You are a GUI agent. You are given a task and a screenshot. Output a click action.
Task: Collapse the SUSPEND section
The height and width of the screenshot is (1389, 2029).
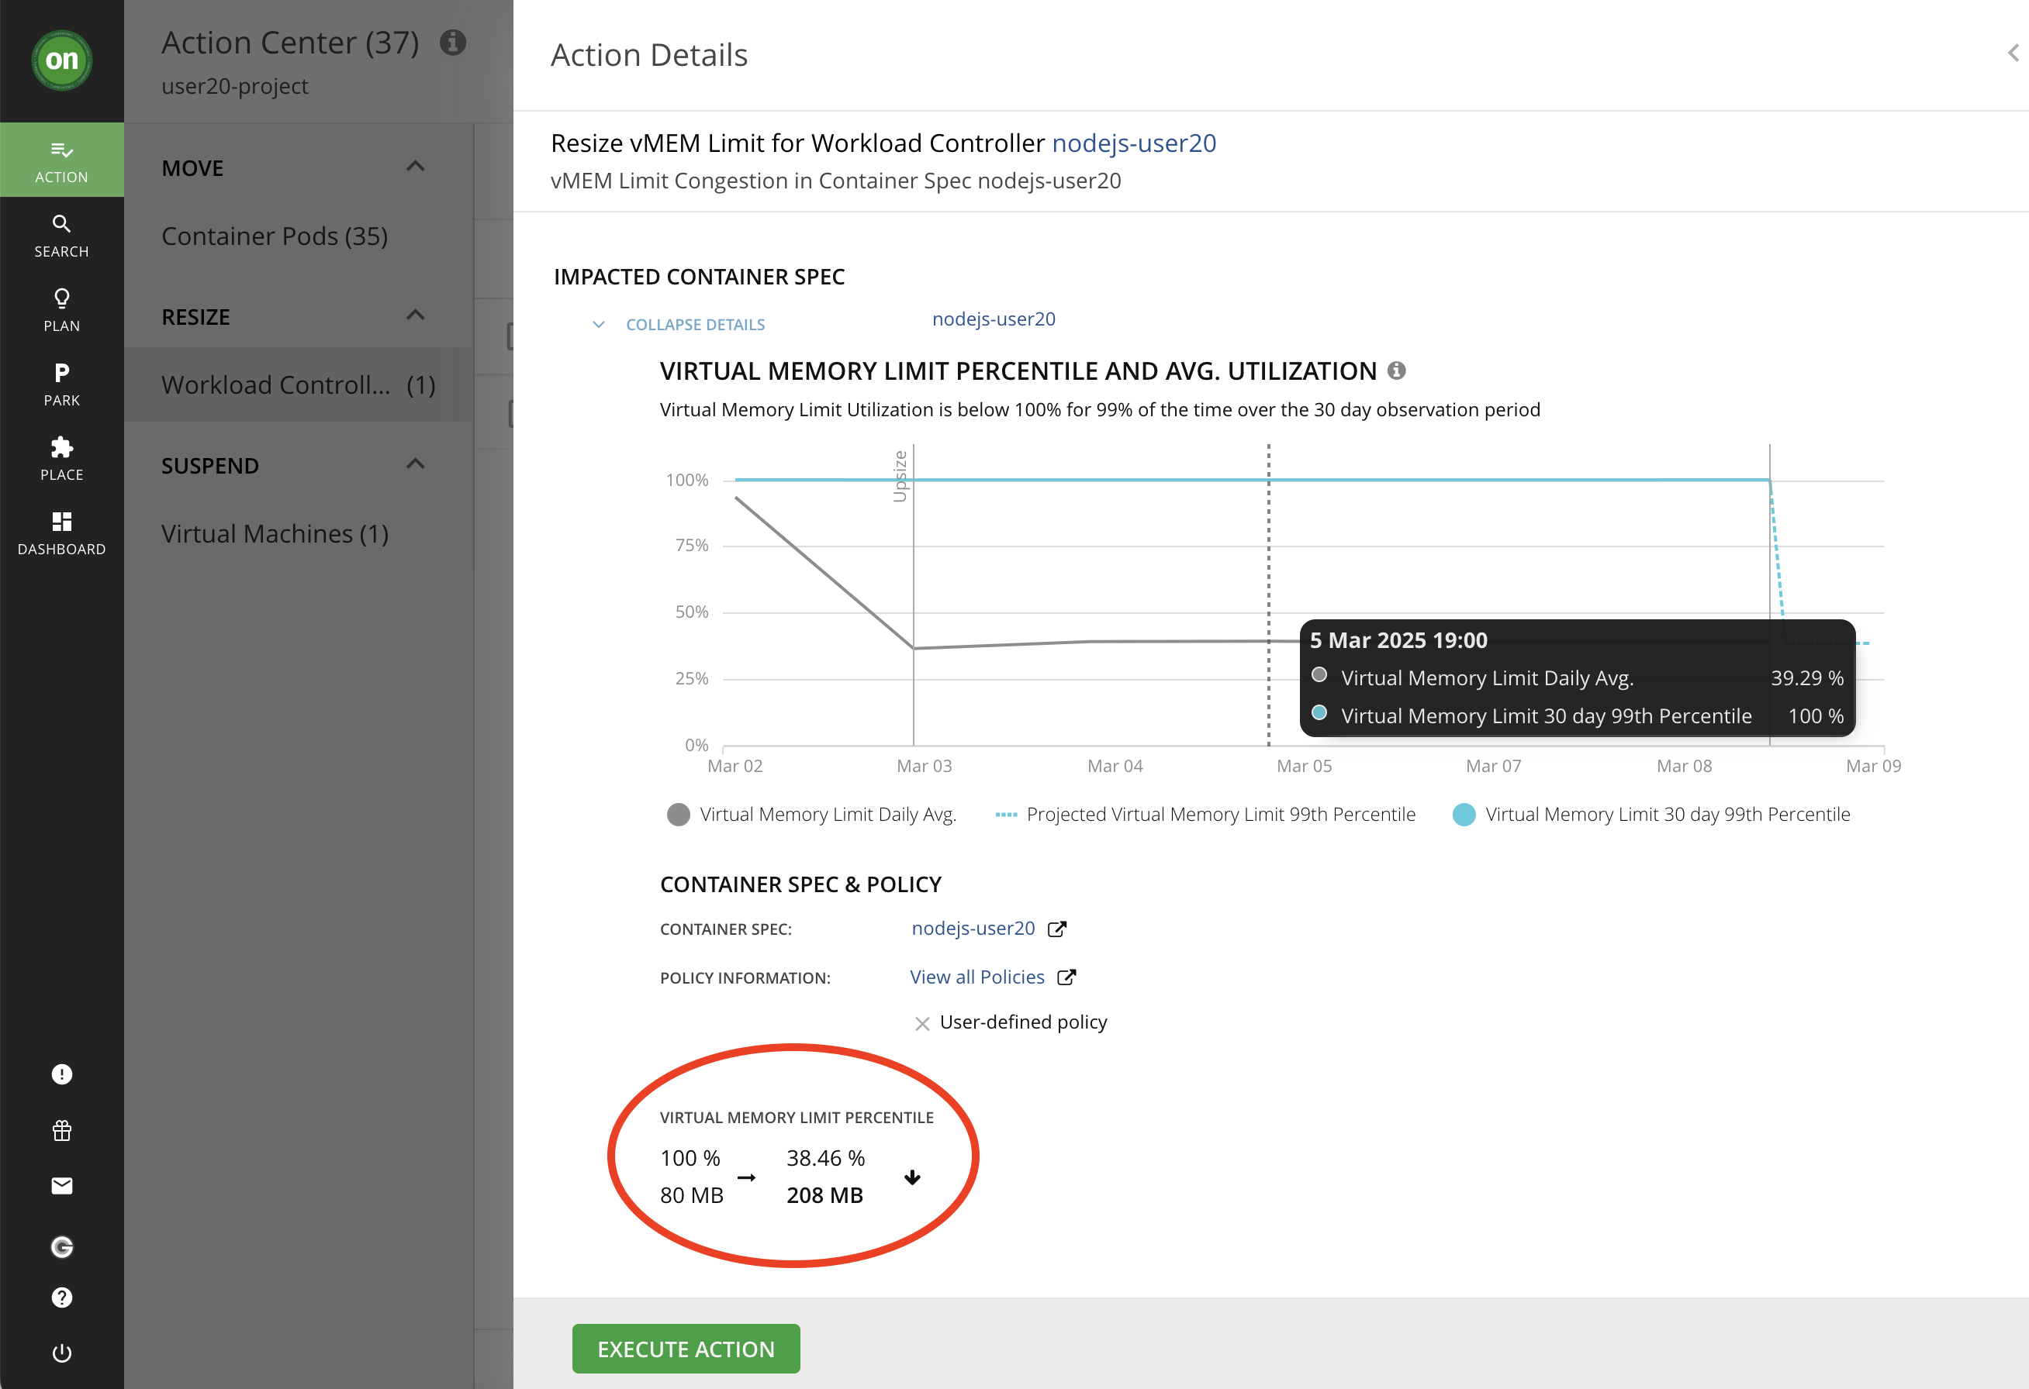(x=416, y=464)
